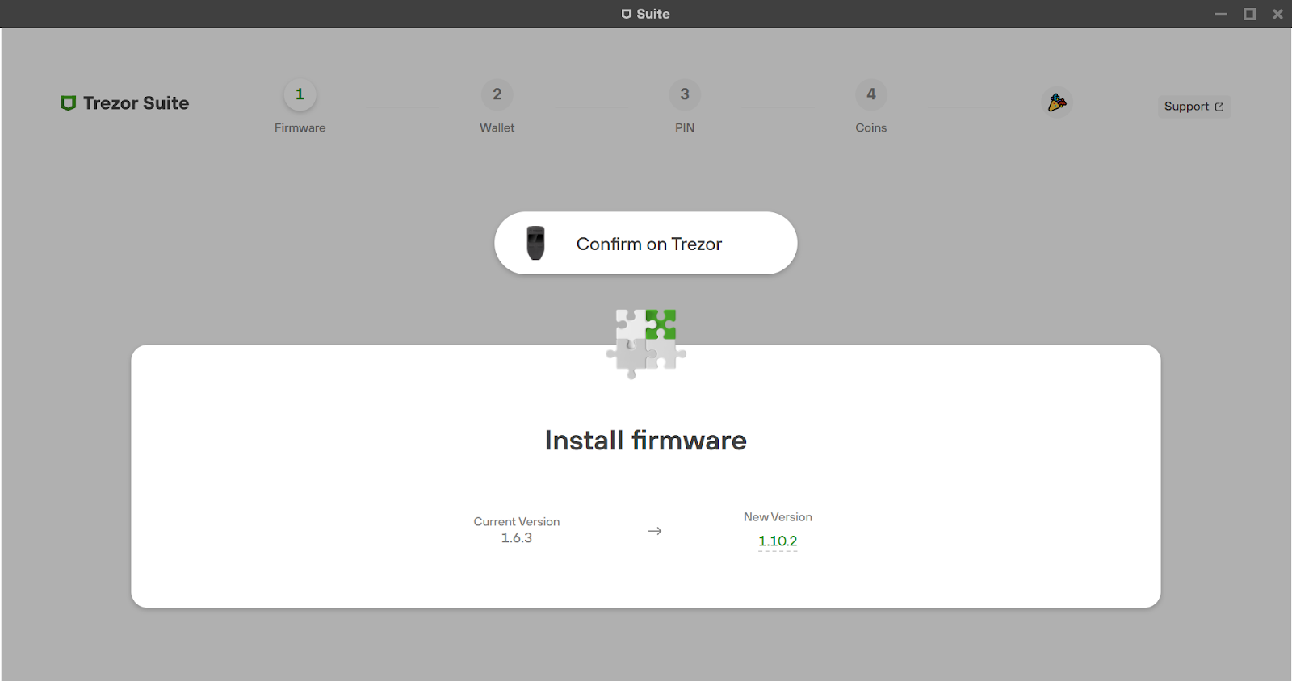Image resolution: width=1292 pixels, height=681 pixels.
Task: Click the Firmware step label
Action: [300, 127]
